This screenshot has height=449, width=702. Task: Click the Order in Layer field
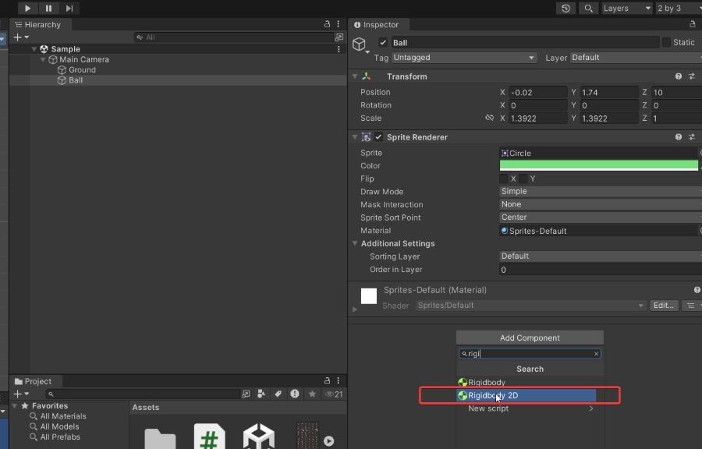point(601,270)
